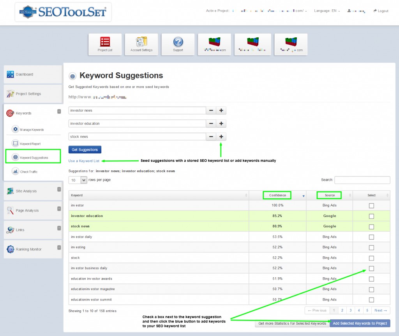The height and width of the screenshot is (336, 399).
Task: Click the 'Use a Keyword List' link
Action: tap(84, 161)
